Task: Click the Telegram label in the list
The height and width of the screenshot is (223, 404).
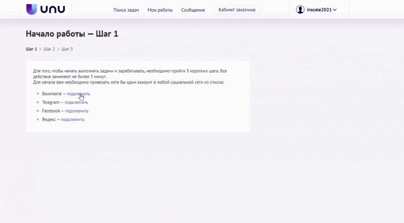Action: [x=50, y=102]
